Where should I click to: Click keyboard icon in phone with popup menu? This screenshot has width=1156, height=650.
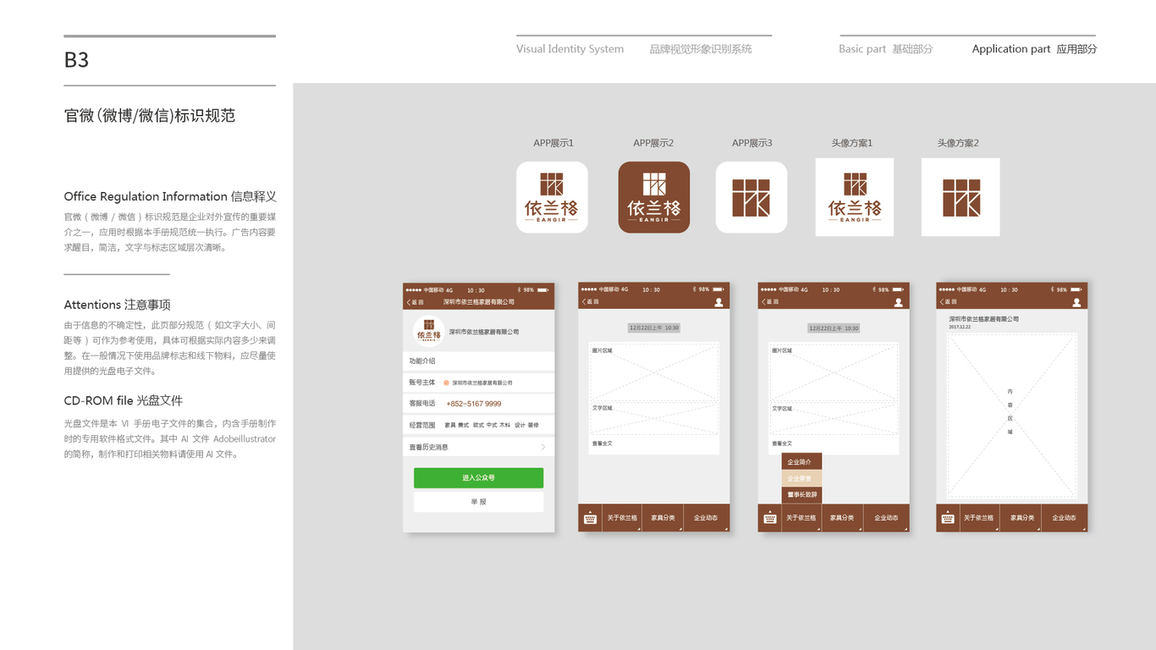click(x=769, y=518)
